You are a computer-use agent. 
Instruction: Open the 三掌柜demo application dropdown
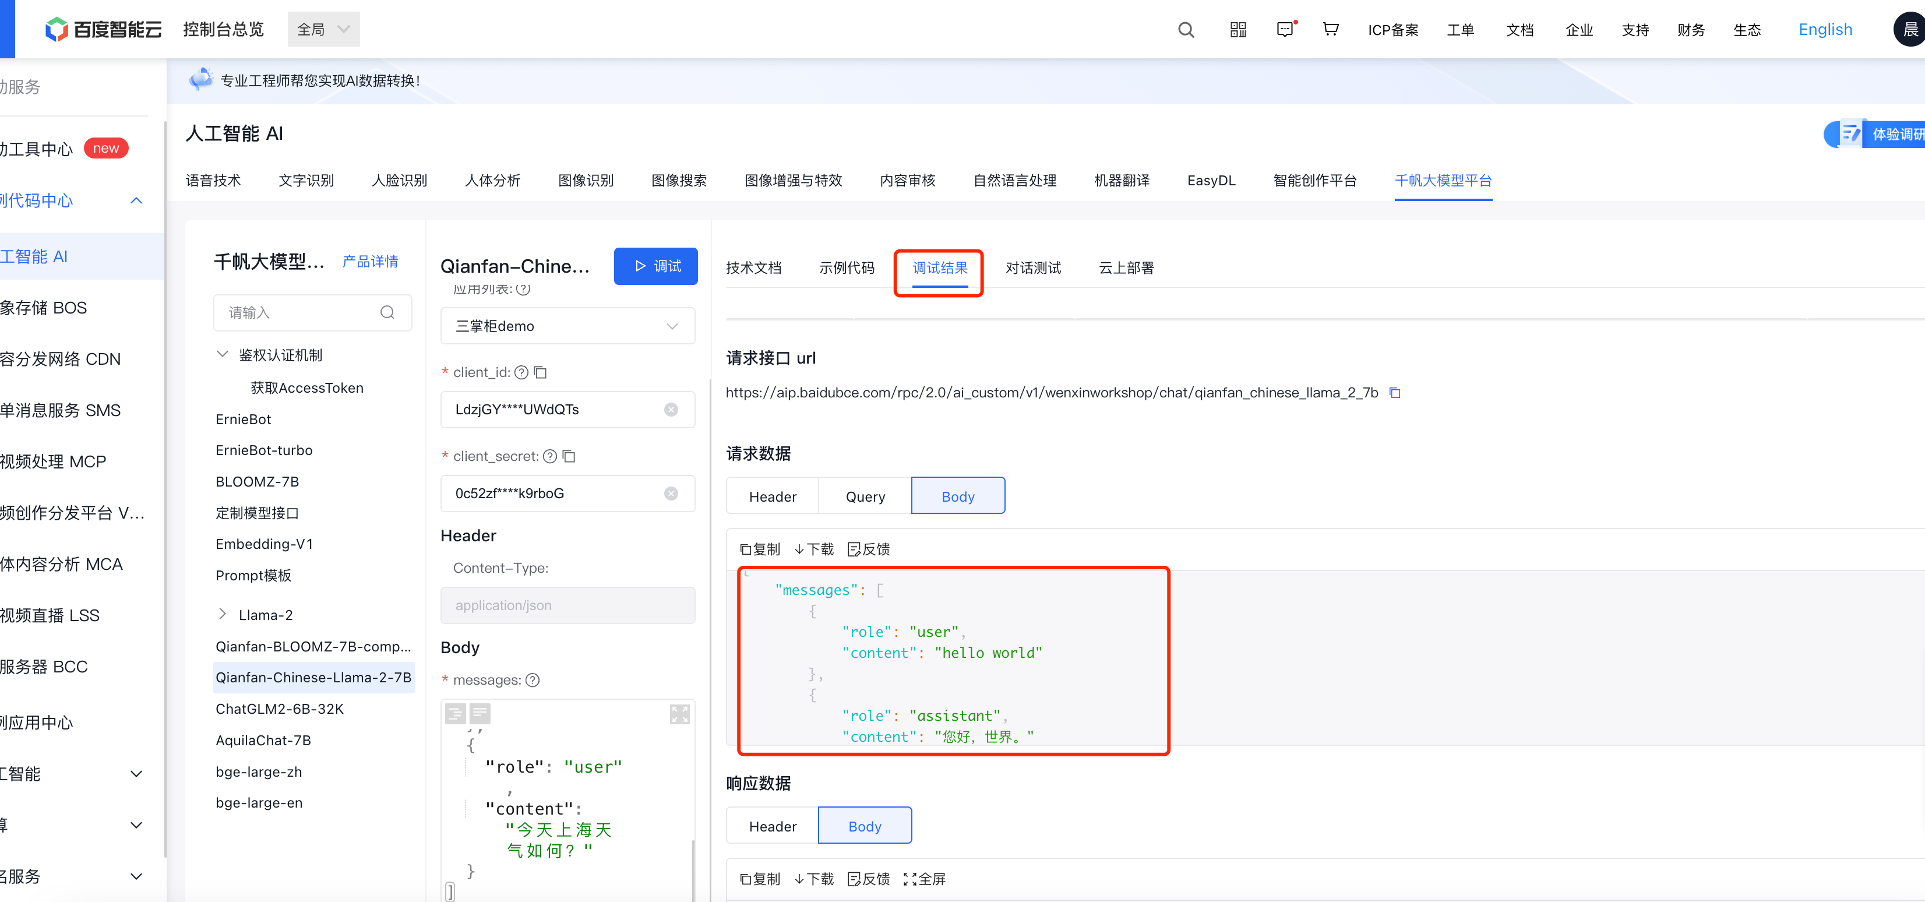(x=567, y=326)
